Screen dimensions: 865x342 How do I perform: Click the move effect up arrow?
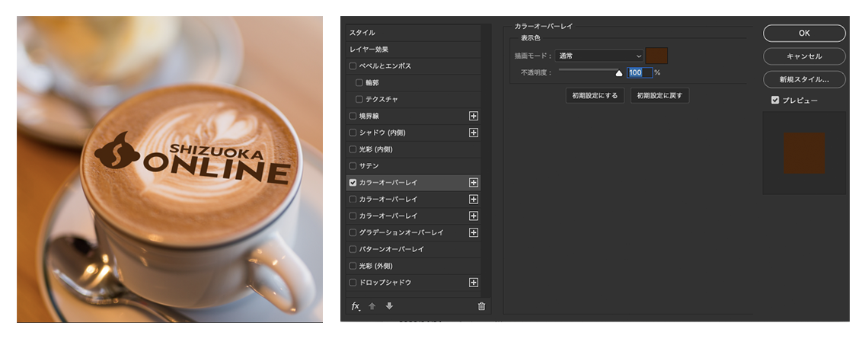point(372,306)
